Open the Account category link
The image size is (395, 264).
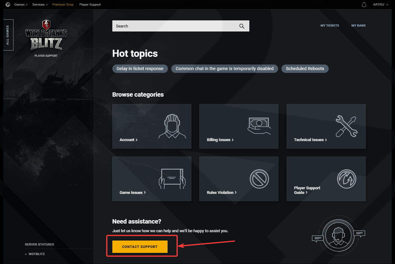(x=128, y=140)
